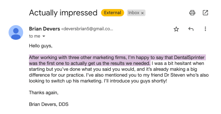This screenshot has height=114, width=221.
Task: Click the purple highlighted sentence in the email
Action: [x=117, y=58]
